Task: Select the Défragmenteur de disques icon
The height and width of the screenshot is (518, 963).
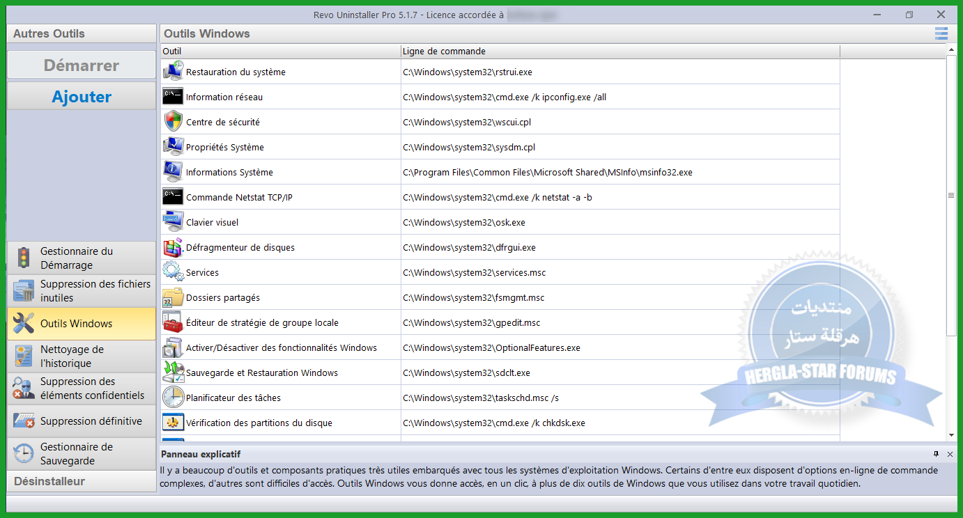Action: coord(173,247)
